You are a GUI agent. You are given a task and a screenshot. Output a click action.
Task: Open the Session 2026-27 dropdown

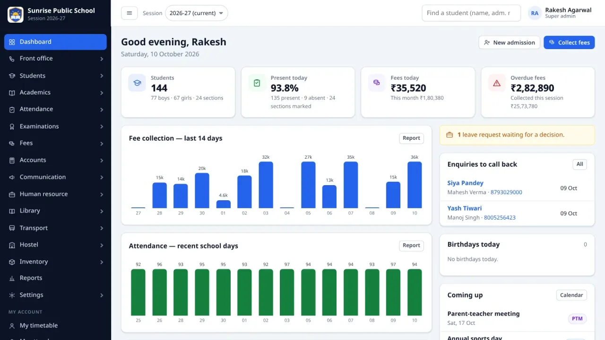pos(196,13)
